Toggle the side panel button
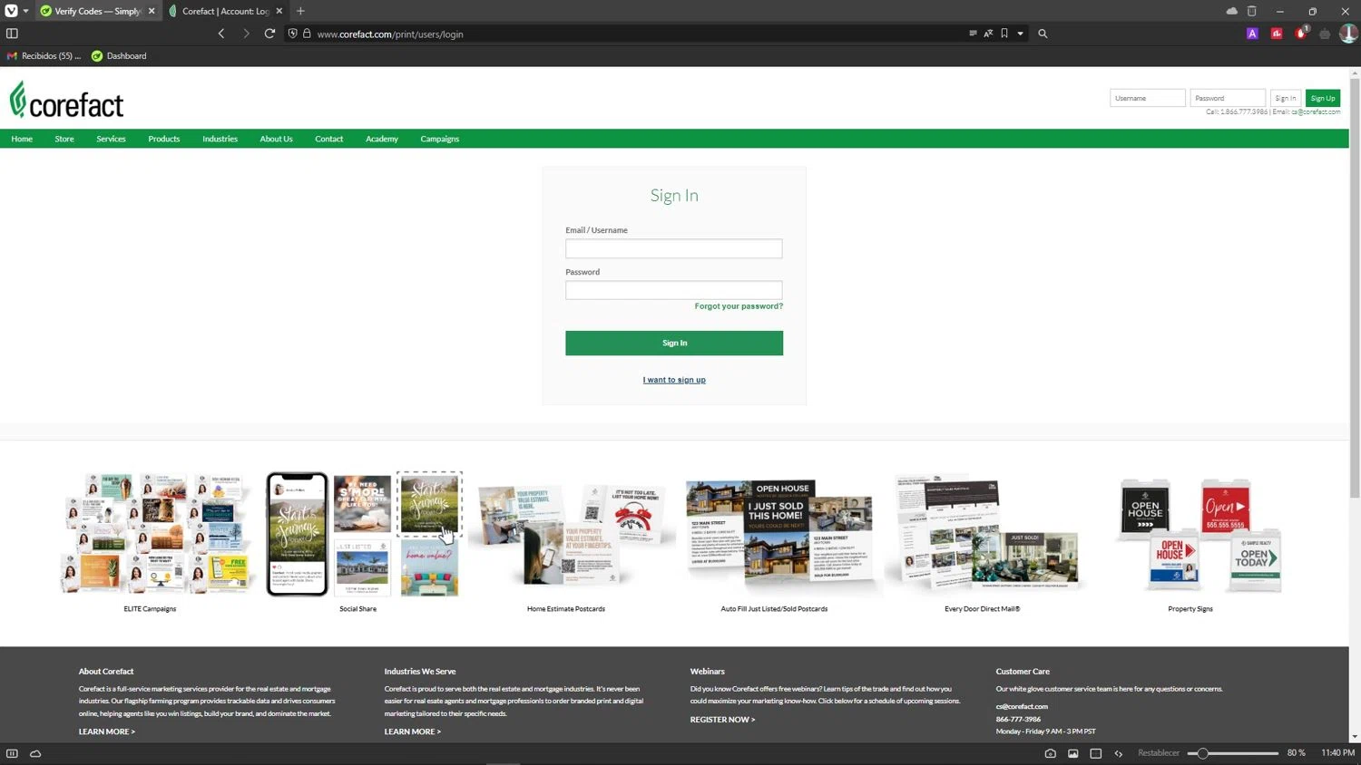This screenshot has width=1361, height=765. 12,34
